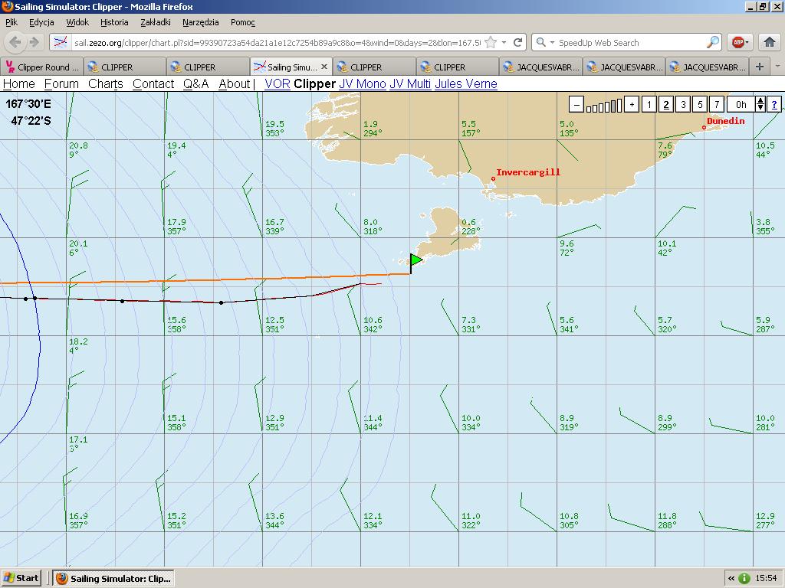Open the JV Multi link
This screenshot has height=588, width=785.
409,84
